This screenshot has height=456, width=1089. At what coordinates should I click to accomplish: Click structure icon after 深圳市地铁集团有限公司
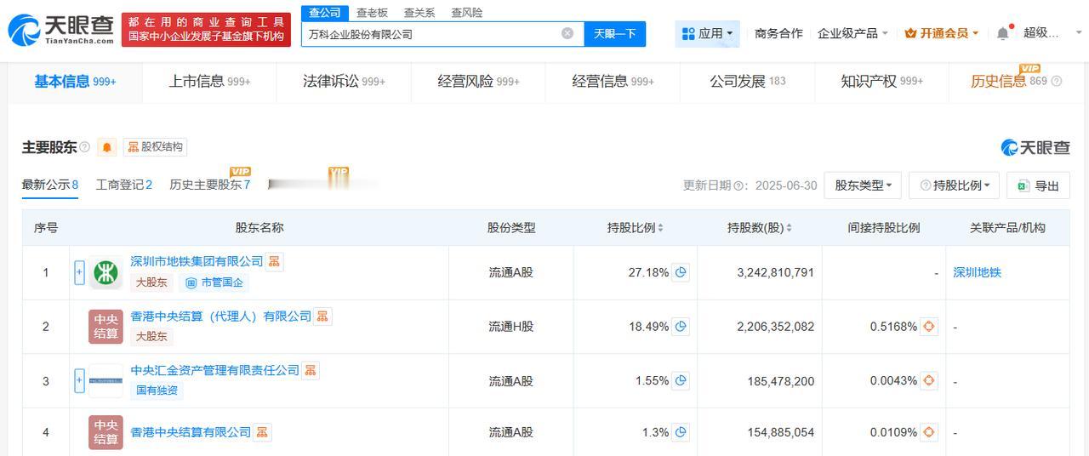click(x=274, y=261)
